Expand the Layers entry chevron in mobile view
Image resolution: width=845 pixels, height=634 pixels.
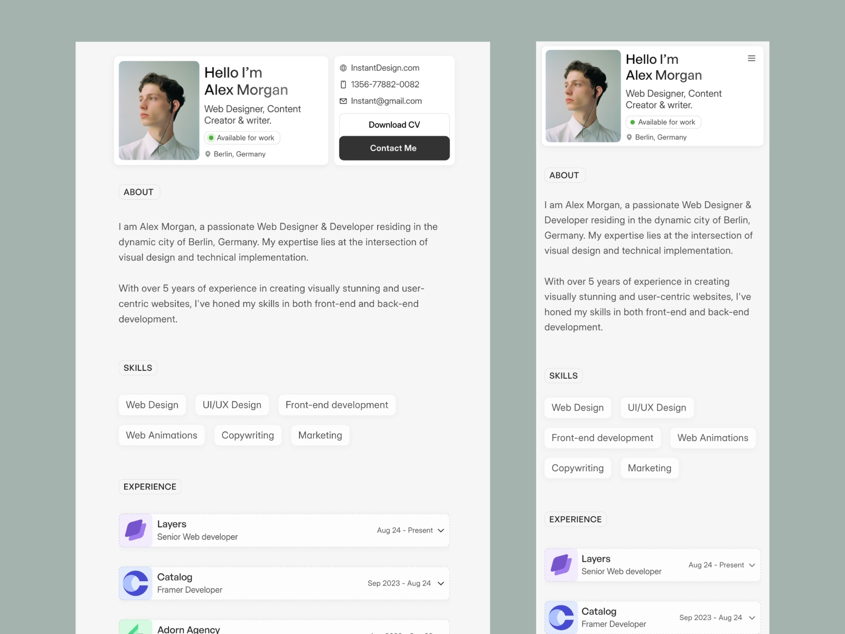[752, 565]
